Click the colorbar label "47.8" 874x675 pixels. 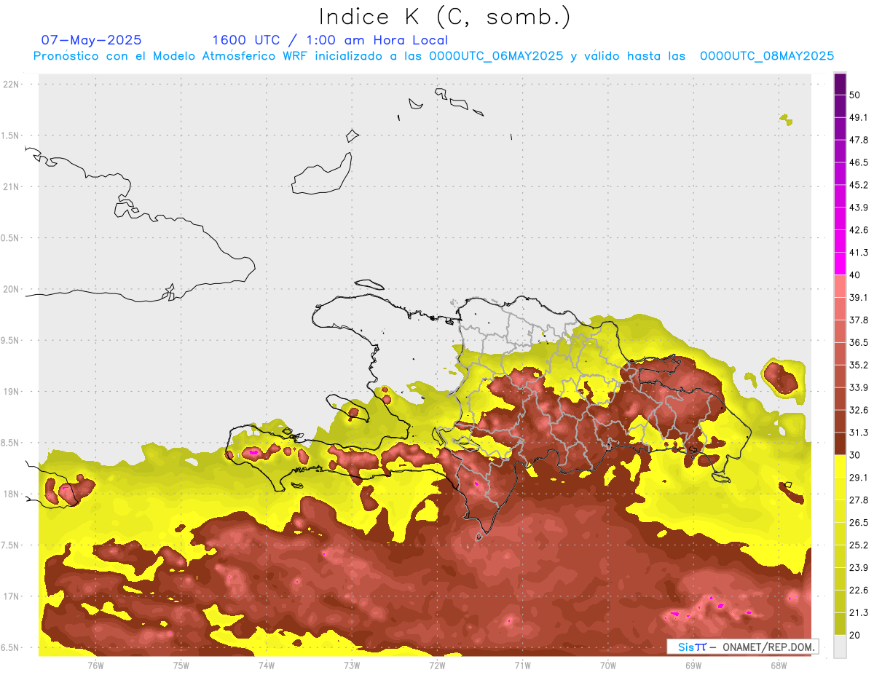(x=859, y=141)
